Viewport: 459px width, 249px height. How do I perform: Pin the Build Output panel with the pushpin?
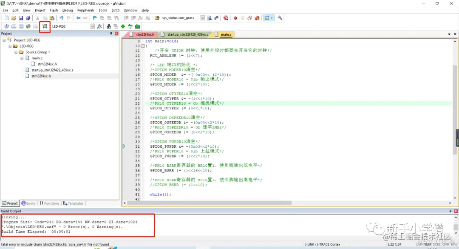pyautogui.click(x=450, y=211)
